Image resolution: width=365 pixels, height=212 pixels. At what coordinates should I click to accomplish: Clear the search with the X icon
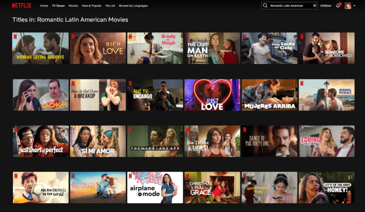point(315,6)
